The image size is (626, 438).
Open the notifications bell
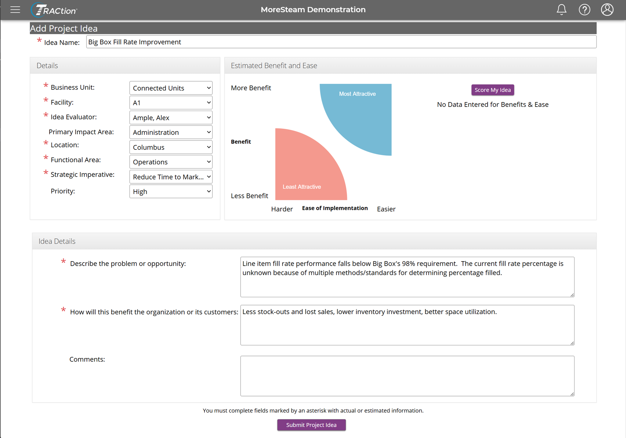coord(561,10)
